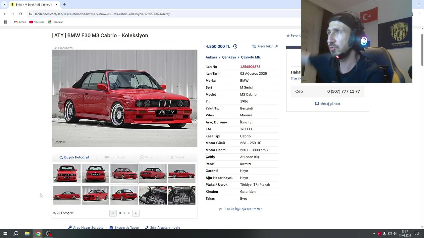Click listing number 1256506873

tap(250, 67)
